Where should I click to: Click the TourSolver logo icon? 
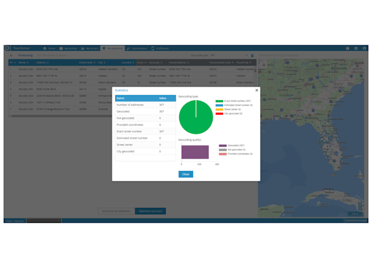(7, 48)
